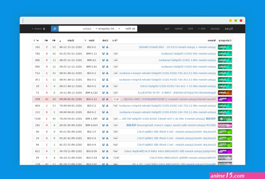Download torrent for the [Tenrai-Sensei] Season 1 row
The height and width of the screenshot is (179, 265).
(x=107, y=99)
